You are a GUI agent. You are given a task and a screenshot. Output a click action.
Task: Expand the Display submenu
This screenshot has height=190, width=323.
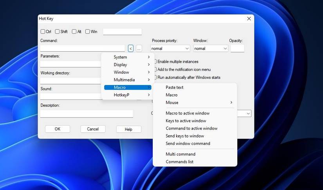[x=128, y=65]
